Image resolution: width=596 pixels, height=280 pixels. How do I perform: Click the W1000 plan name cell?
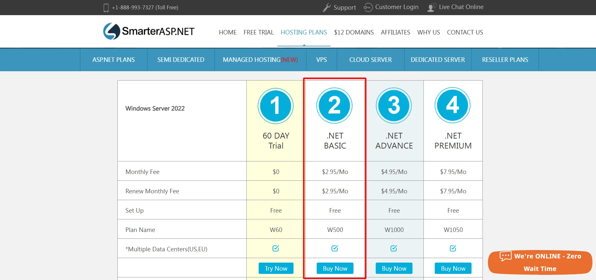click(394, 230)
